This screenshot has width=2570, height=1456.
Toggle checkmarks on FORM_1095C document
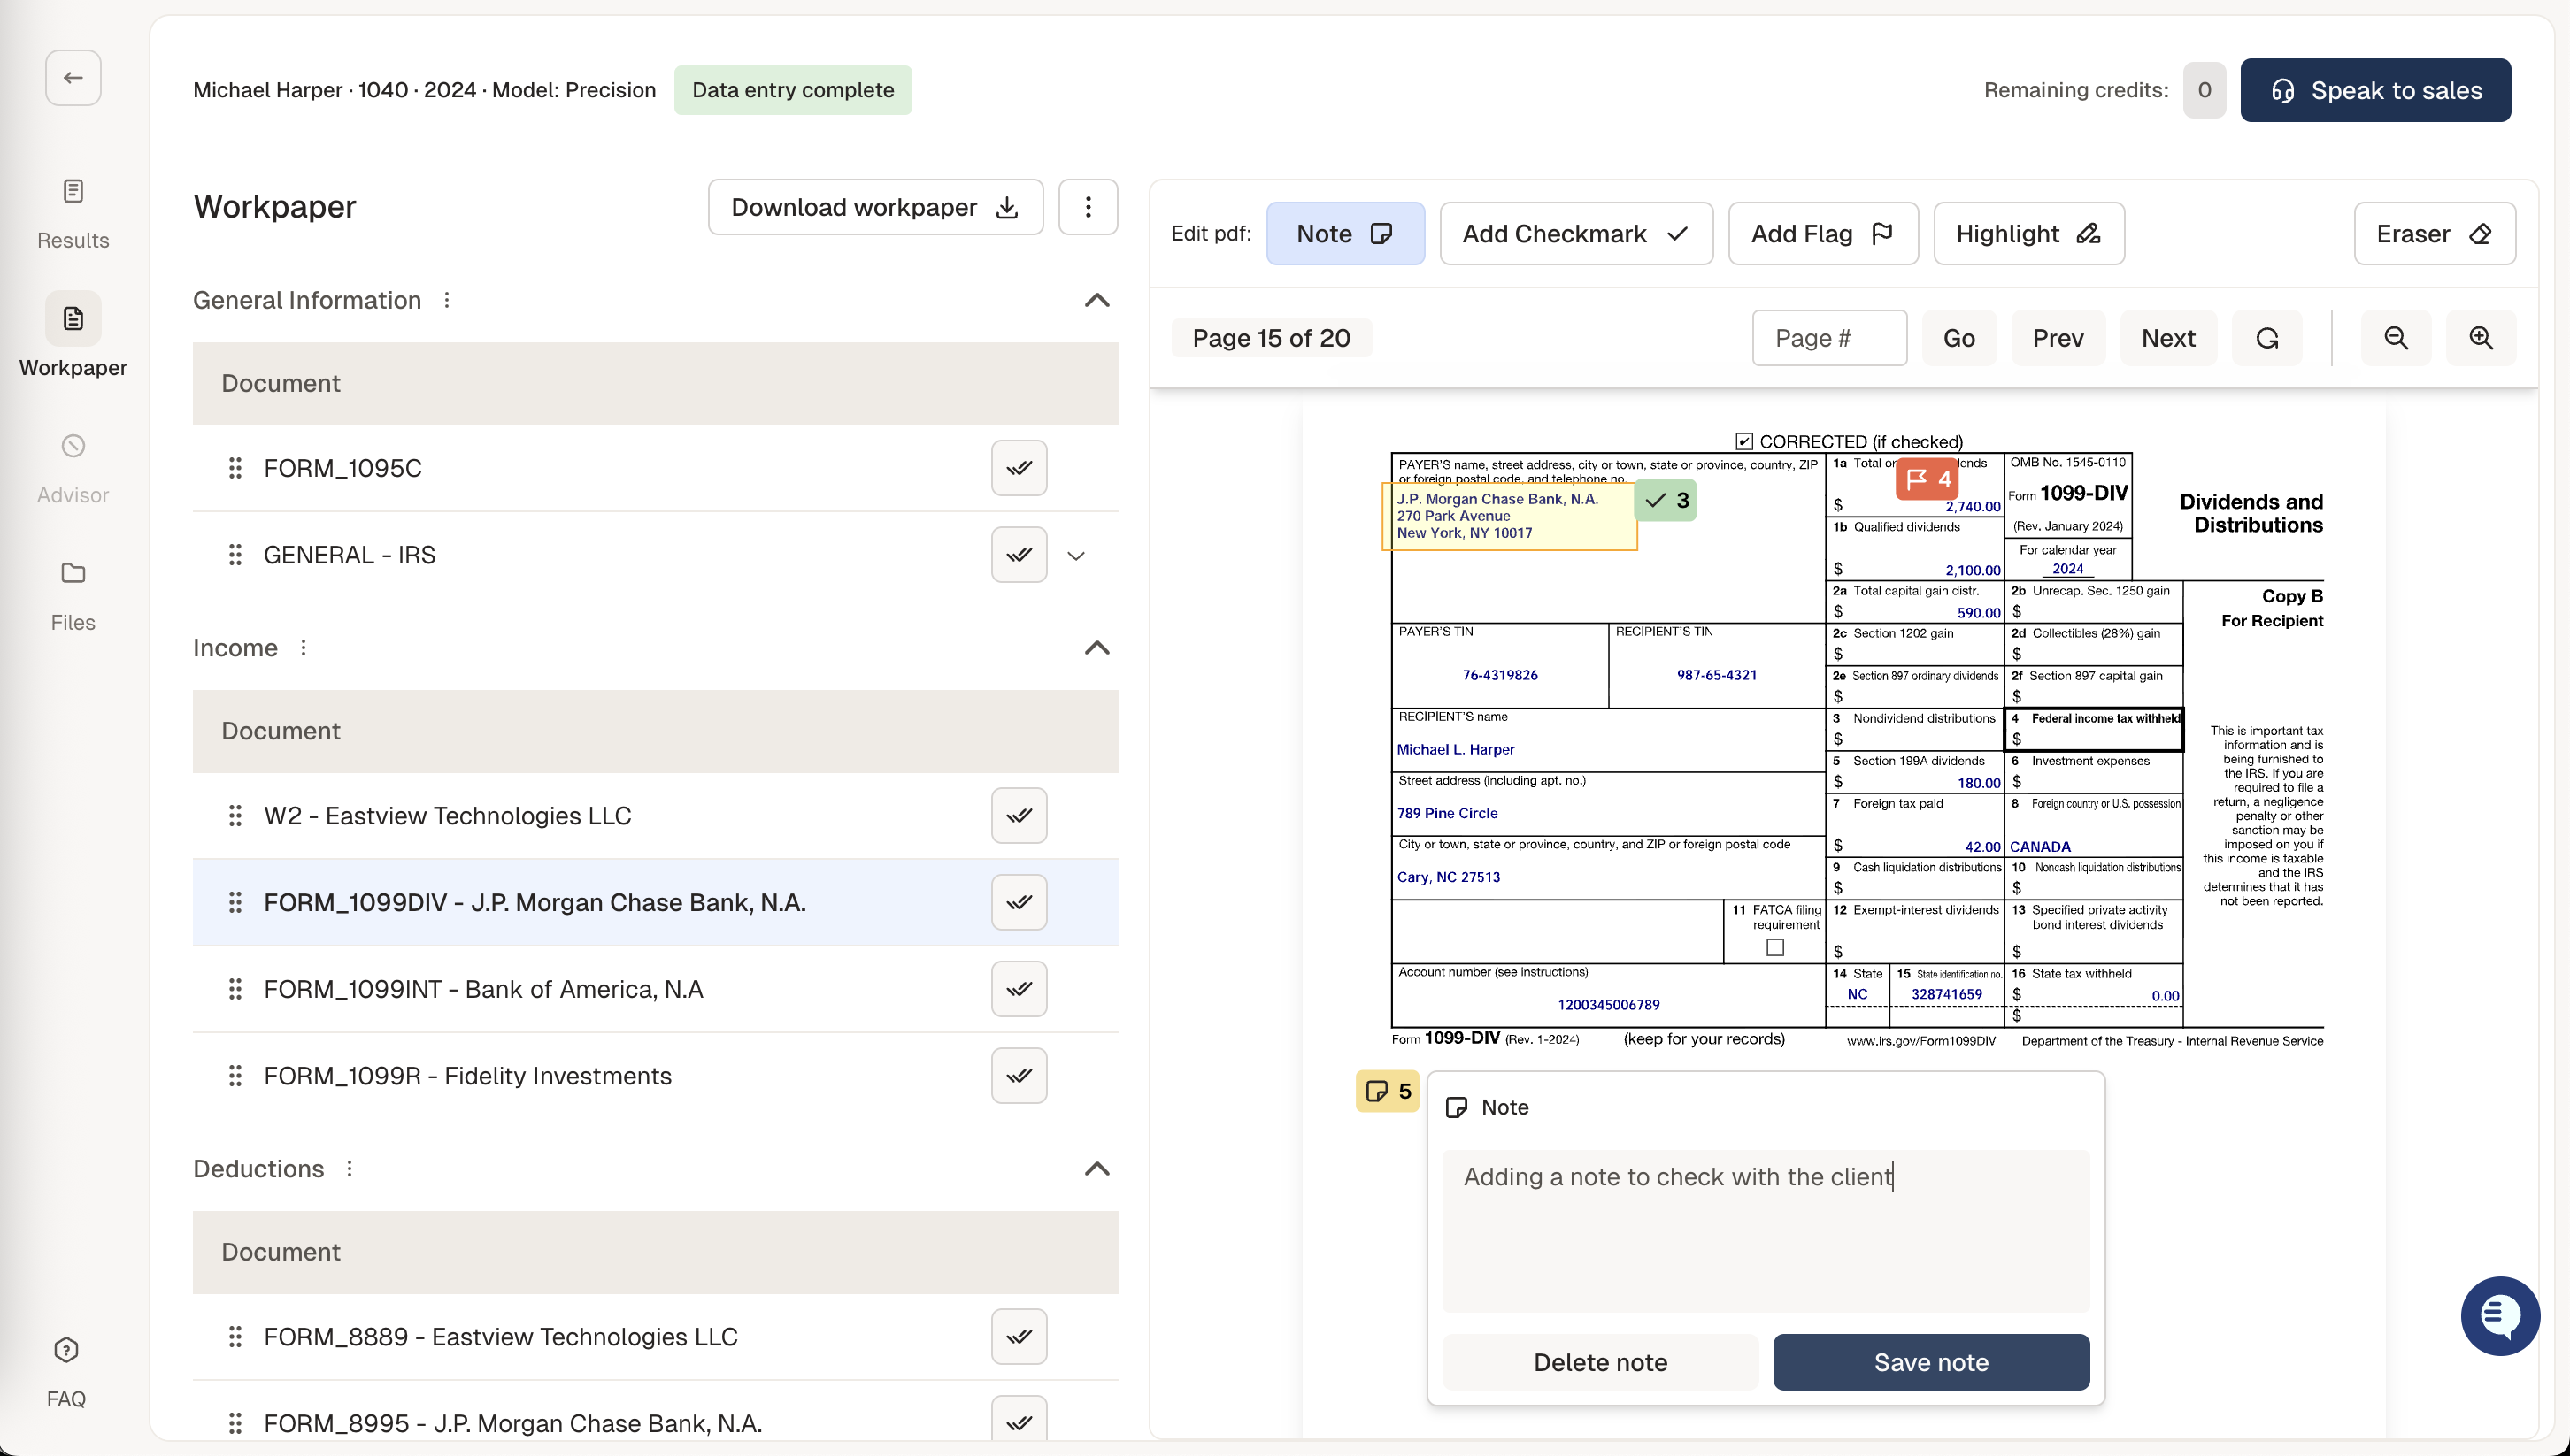1019,467
